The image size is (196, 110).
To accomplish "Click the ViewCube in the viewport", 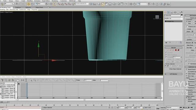I will (157, 17).
